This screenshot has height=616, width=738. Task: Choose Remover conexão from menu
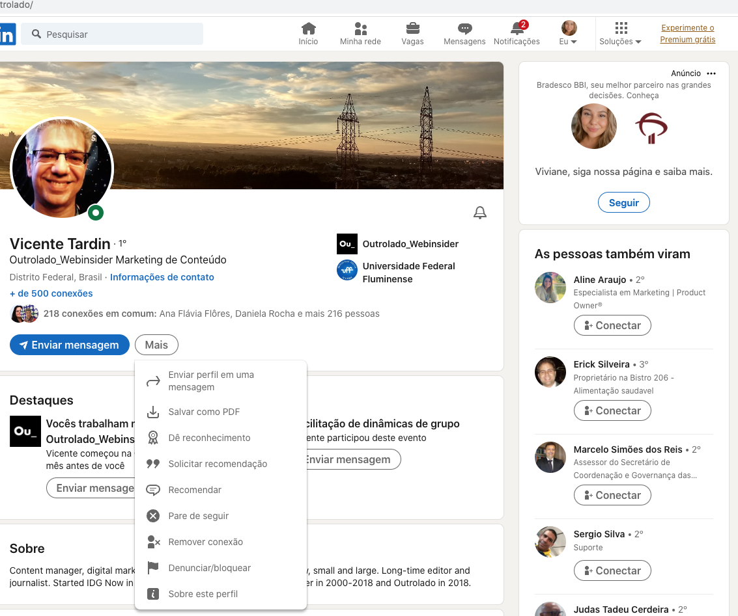(x=205, y=542)
